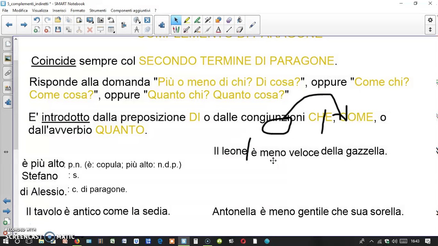Open the File menu
The width and height of the screenshot is (438, 246).
[5, 11]
